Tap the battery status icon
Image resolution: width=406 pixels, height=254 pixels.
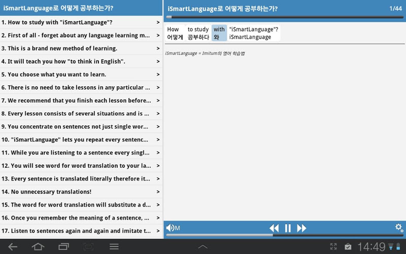[x=398, y=246]
